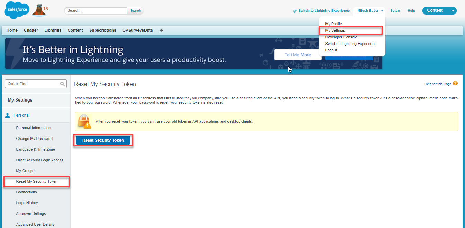
Task: Select Reset My Security Token sidebar item
Action: coord(37,181)
